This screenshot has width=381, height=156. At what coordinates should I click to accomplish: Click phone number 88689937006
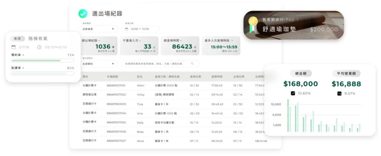click(x=116, y=132)
